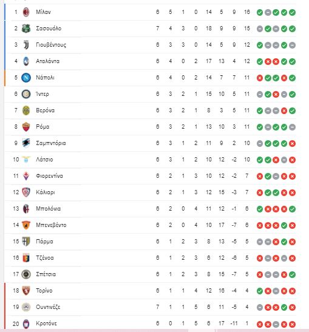Click the Ρόμα shield logo

pyautogui.click(x=26, y=127)
